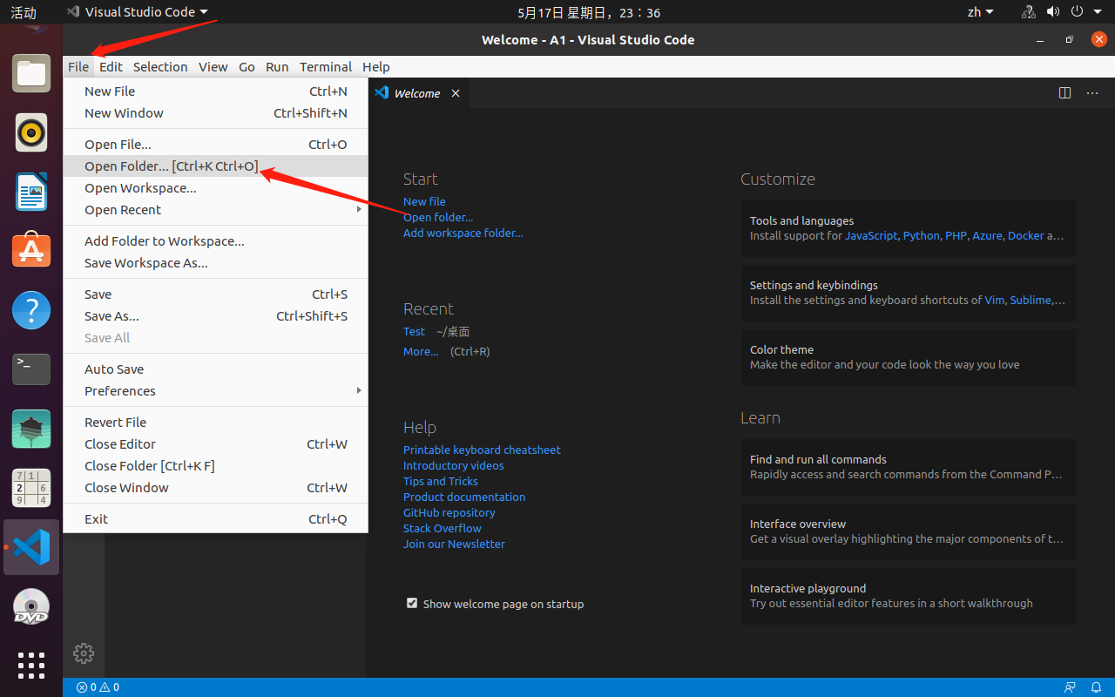Viewport: 1115px width, 697px height.
Task: Open LibreOffice Writer in the dock
Action: tap(31, 192)
